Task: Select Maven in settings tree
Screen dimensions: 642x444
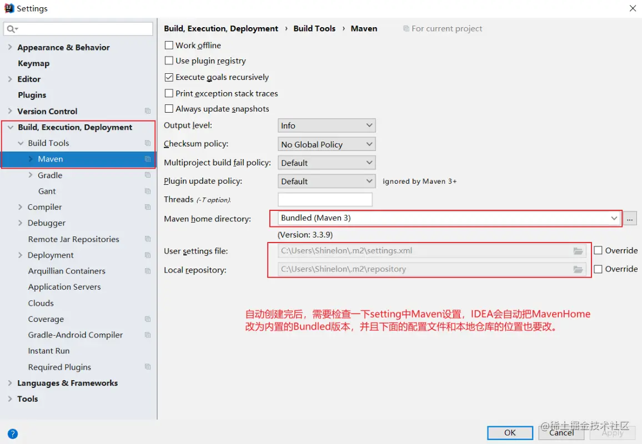Action: click(x=78, y=159)
